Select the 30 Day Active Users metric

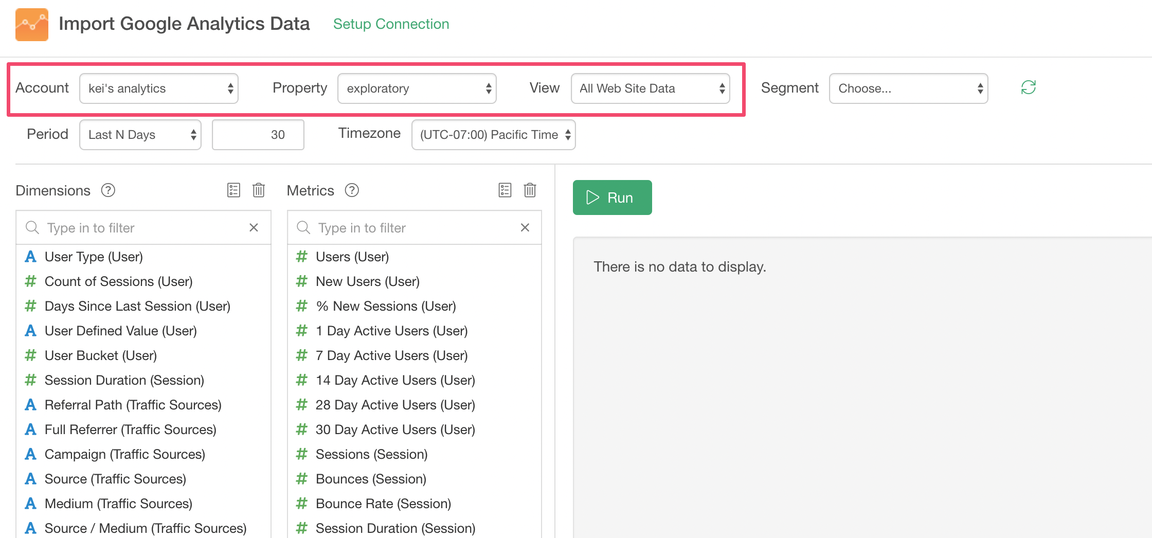pos(415,429)
